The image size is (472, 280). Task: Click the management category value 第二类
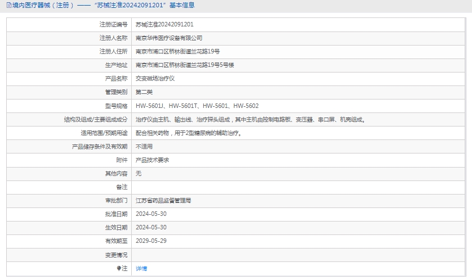(x=144, y=92)
